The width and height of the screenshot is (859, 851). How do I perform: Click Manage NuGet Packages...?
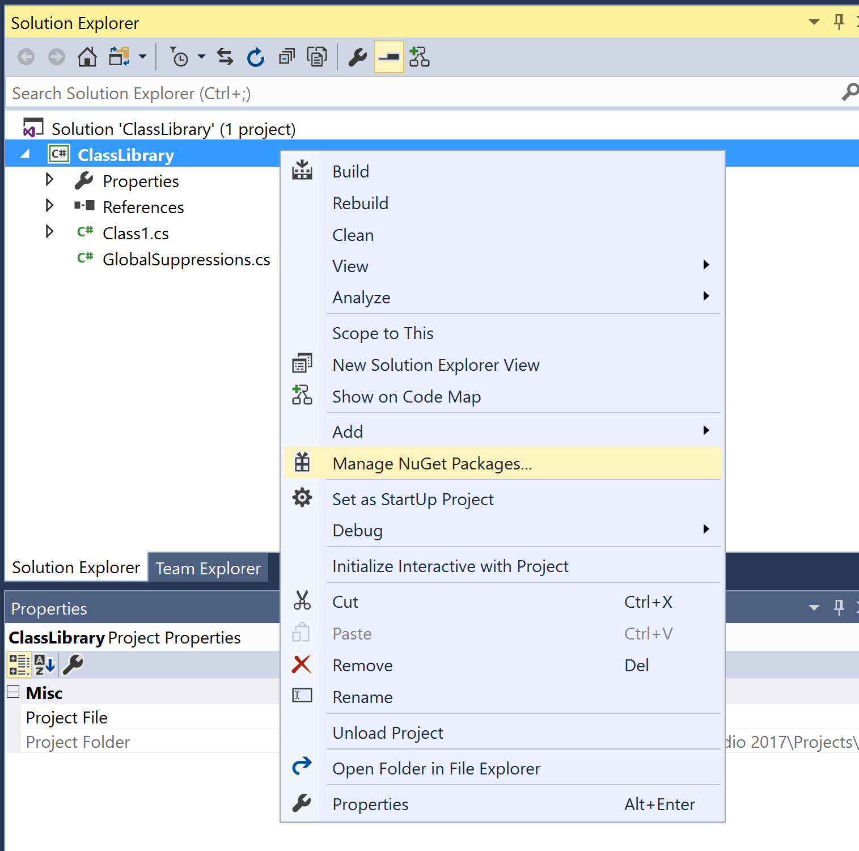pyautogui.click(x=503, y=463)
